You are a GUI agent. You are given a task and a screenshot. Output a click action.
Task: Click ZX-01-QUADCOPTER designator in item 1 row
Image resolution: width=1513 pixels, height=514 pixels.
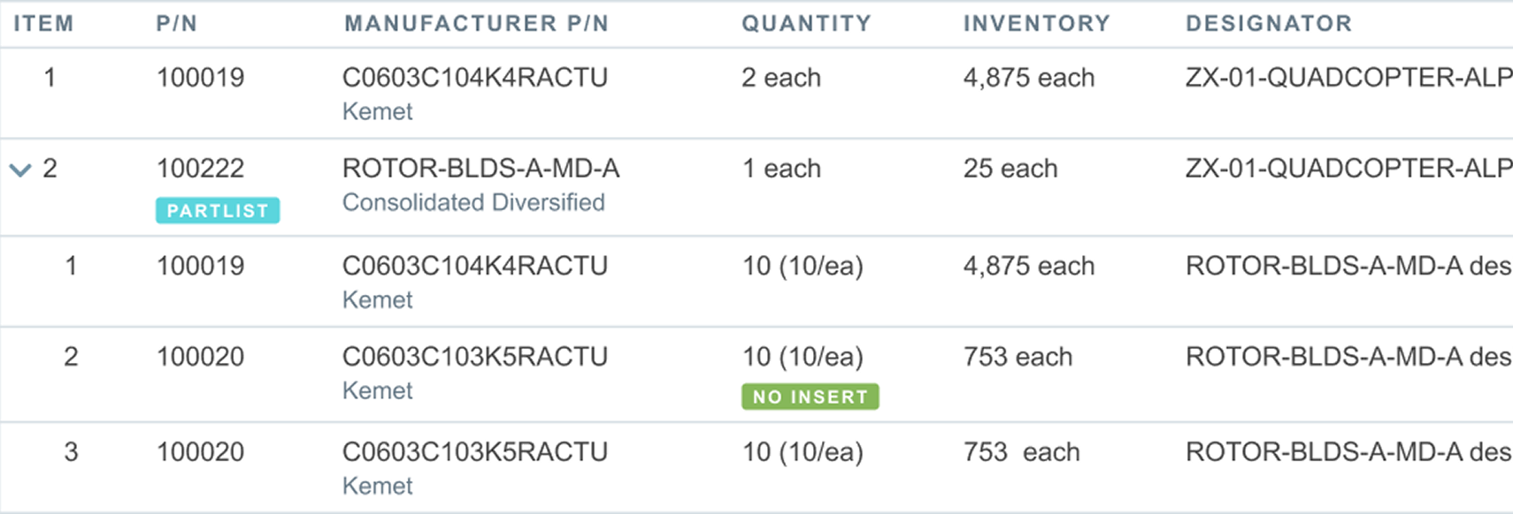click(1348, 77)
